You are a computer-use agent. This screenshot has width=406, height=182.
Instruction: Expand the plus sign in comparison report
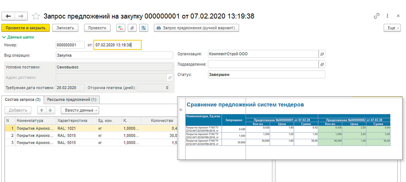(181, 110)
